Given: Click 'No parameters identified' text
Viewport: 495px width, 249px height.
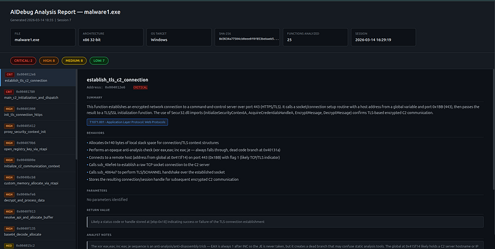Looking at the screenshot, I should pos(107,199).
